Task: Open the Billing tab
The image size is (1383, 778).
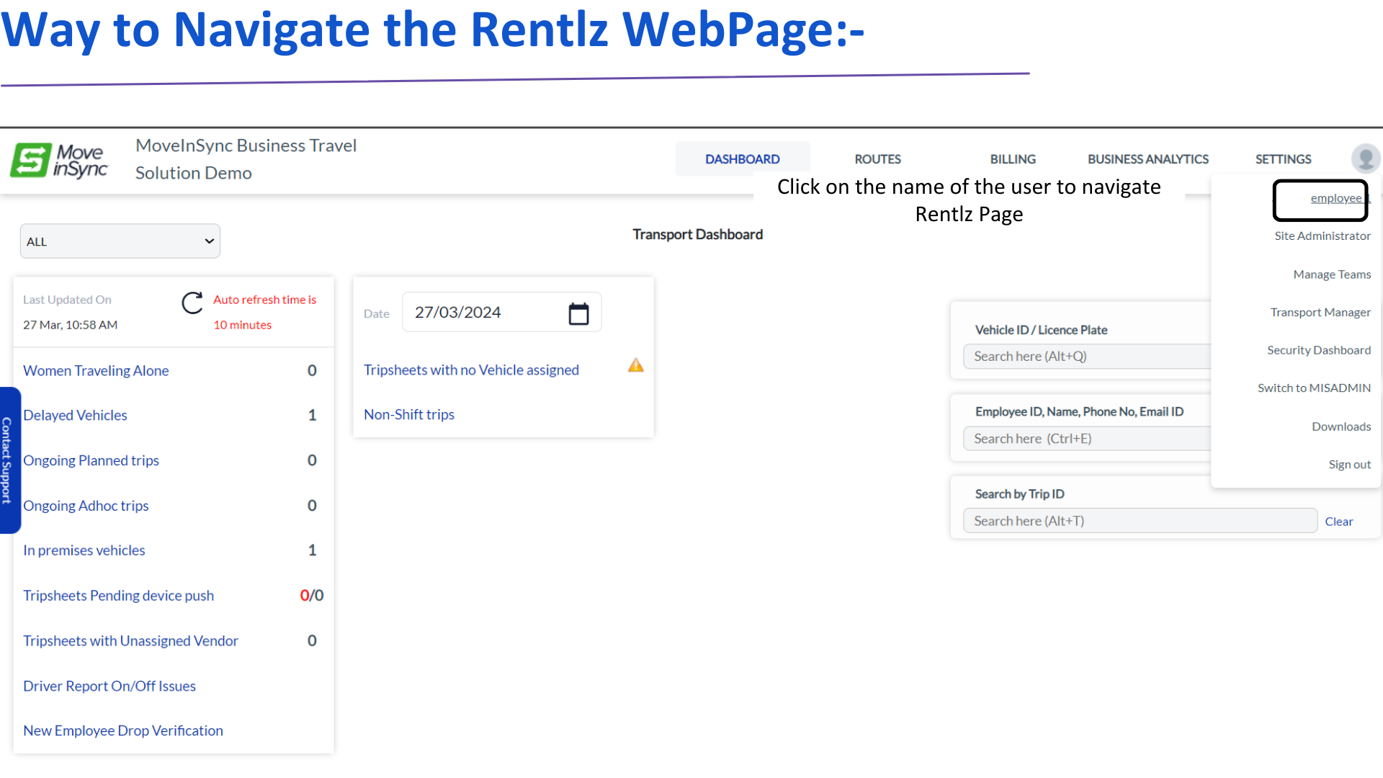Action: point(1012,159)
